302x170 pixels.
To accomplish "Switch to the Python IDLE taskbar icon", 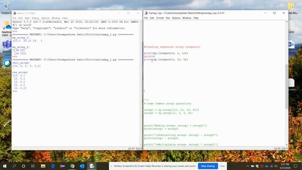I will [x=92, y=166].
